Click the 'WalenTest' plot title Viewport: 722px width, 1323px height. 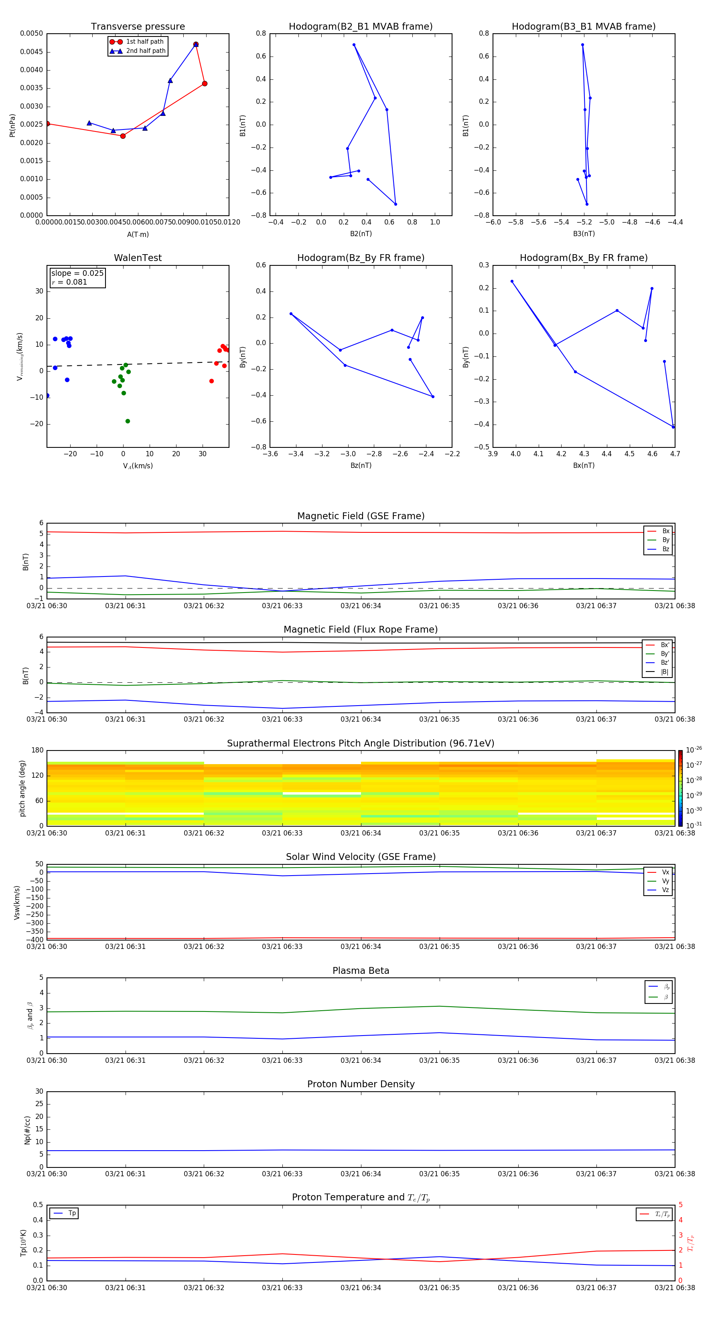[138, 258]
